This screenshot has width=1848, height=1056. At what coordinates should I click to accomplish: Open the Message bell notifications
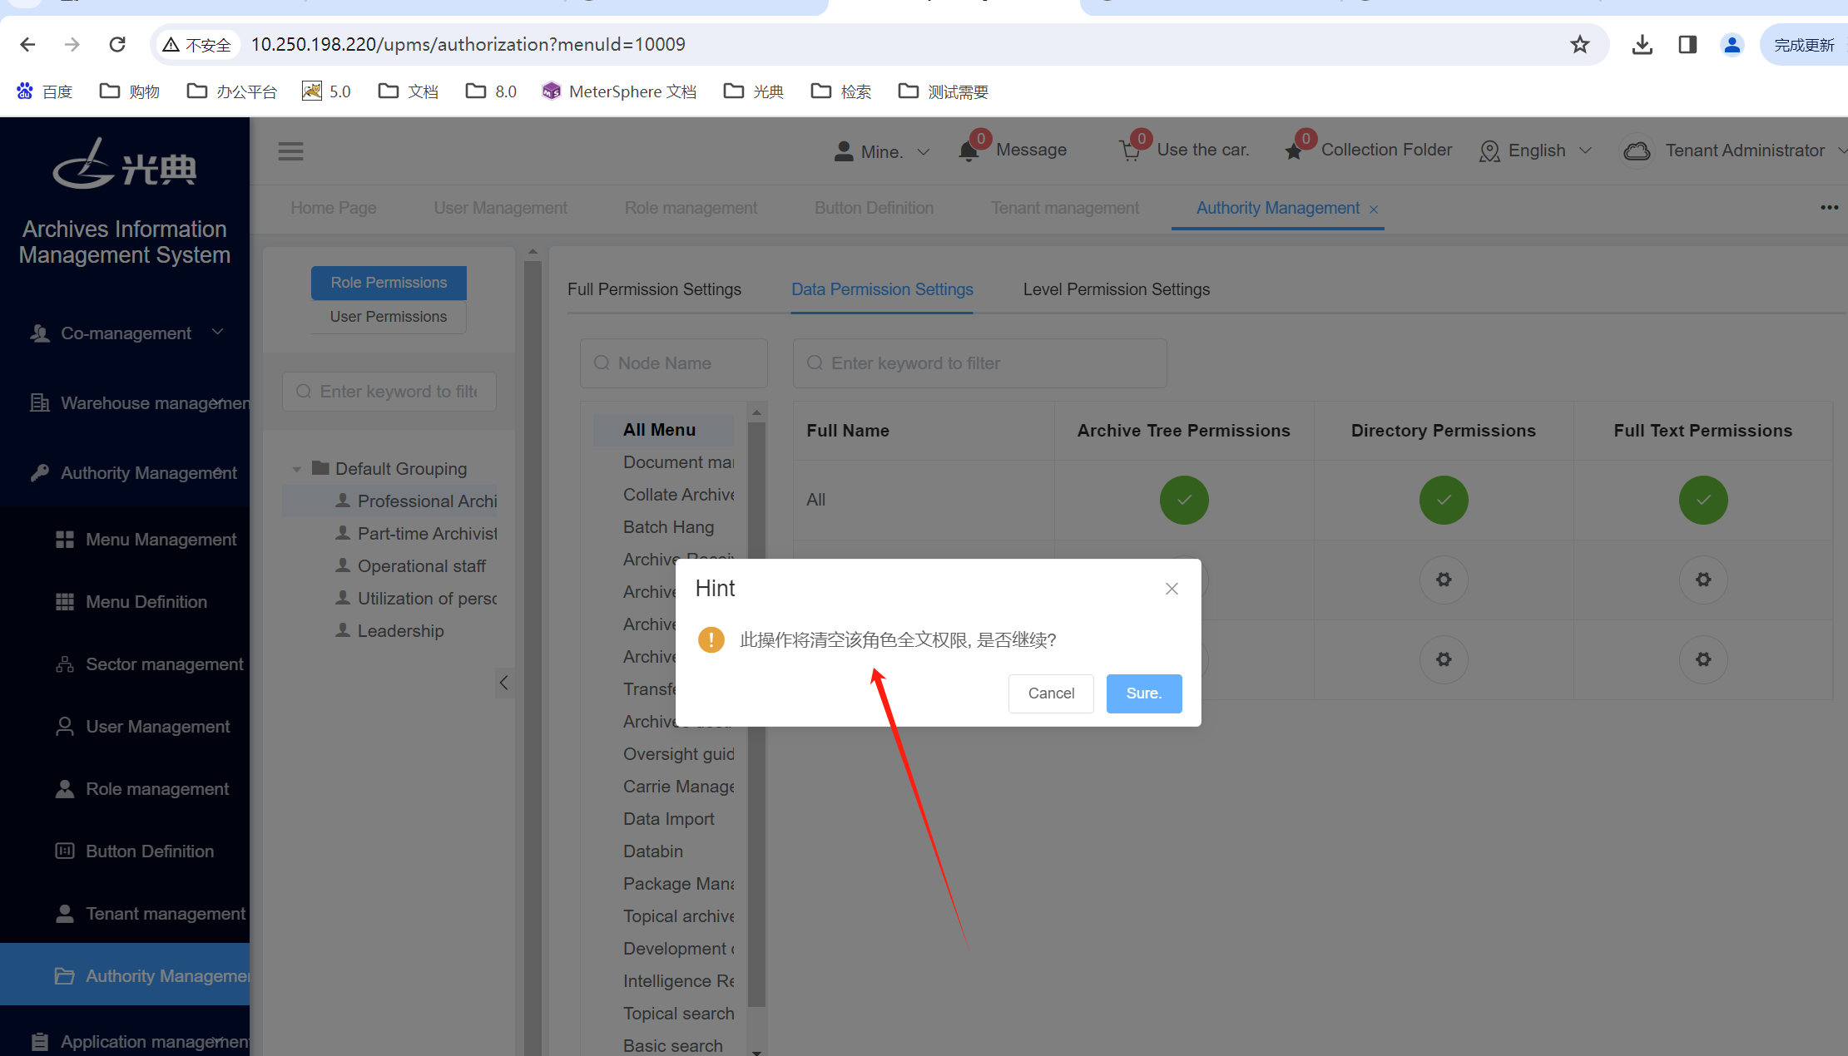click(x=969, y=151)
